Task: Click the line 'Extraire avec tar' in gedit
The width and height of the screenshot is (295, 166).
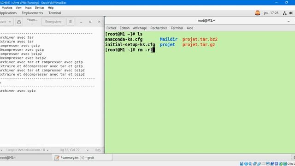Action: pyautogui.click(x=17, y=41)
